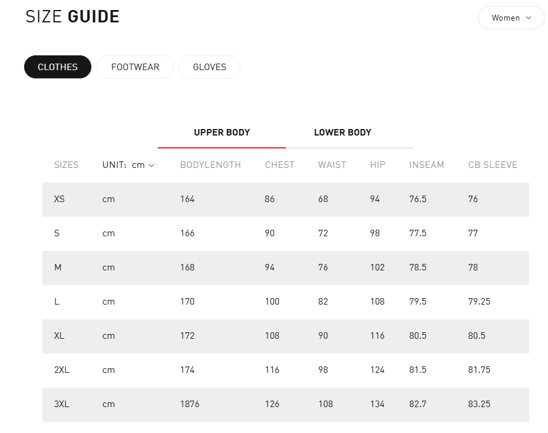Click the small chevron beside cm unit
This screenshot has height=433, width=548.
tap(151, 166)
